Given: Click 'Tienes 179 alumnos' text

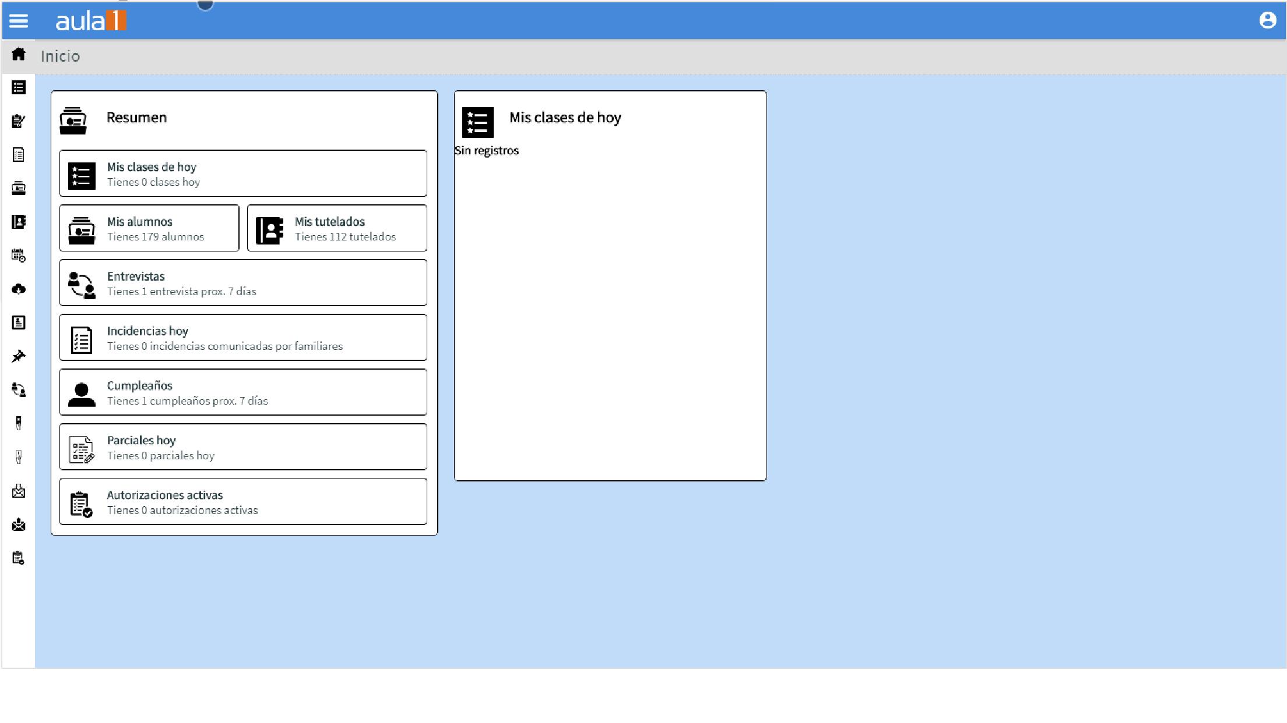Looking at the screenshot, I should click(x=156, y=237).
